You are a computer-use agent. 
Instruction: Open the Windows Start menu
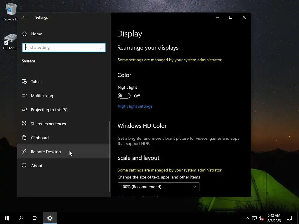pos(7,218)
